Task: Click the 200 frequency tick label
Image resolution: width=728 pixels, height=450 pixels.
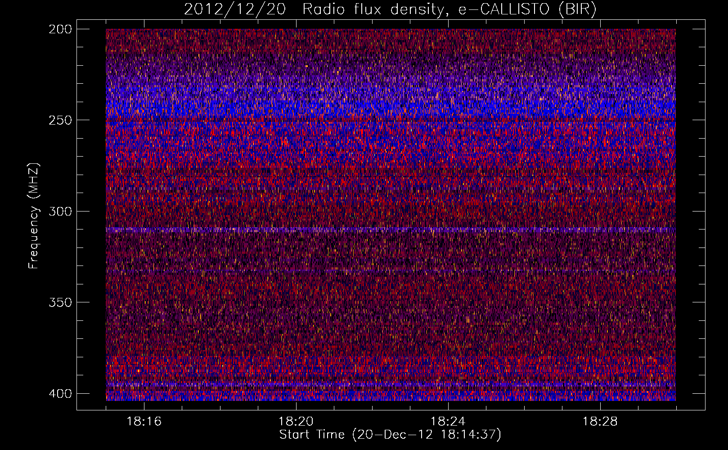Action: point(60,29)
